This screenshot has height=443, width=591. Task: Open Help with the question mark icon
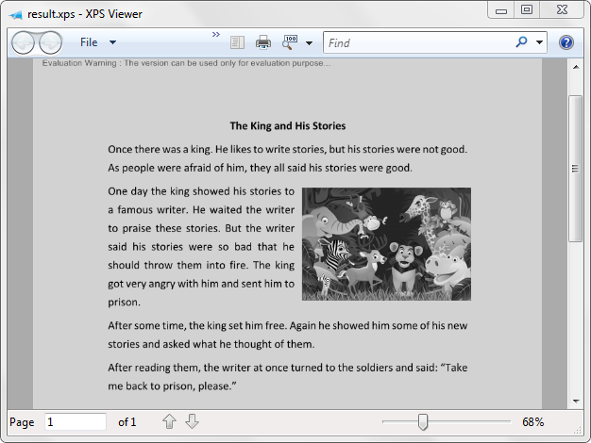coord(566,42)
